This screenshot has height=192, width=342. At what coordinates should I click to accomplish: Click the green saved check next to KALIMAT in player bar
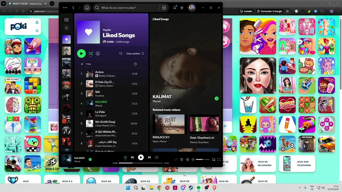[x=90, y=159]
